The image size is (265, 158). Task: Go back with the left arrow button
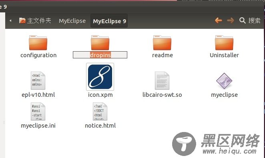point(219,20)
